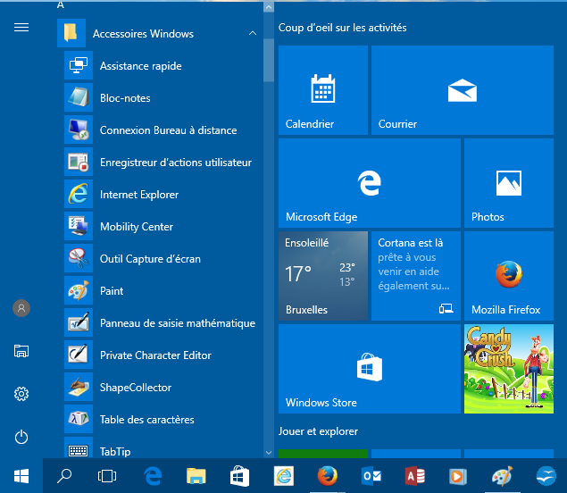The height and width of the screenshot is (493, 567).
Task: Launch the Microsoft Edge tile
Action: tap(369, 183)
